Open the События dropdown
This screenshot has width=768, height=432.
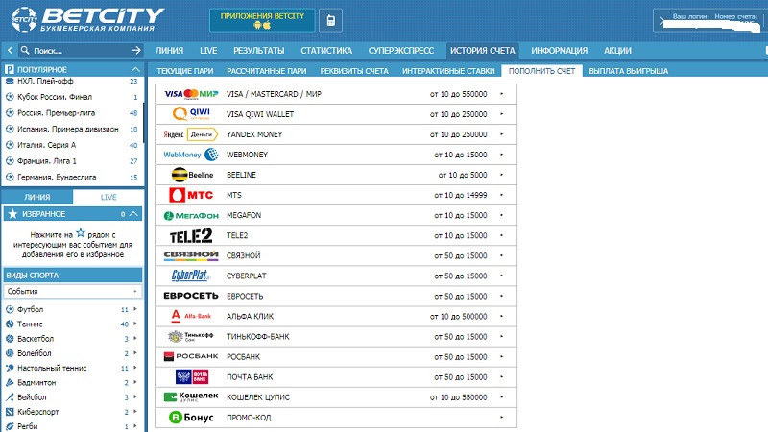coord(72,291)
